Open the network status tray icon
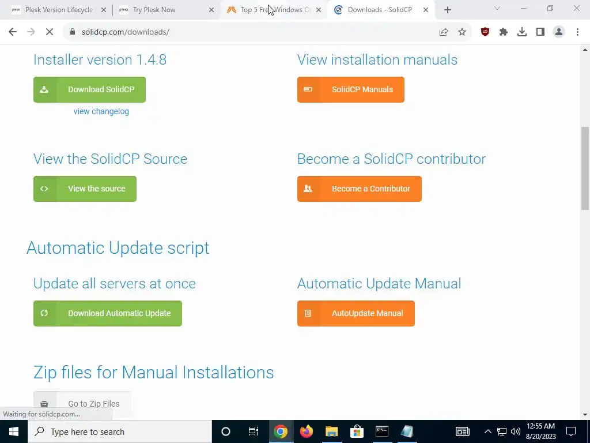The width and height of the screenshot is (590, 443). (x=502, y=431)
